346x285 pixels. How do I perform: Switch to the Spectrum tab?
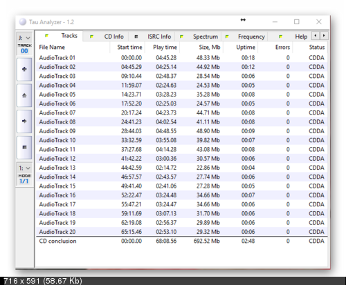click(x=199, y=37)
